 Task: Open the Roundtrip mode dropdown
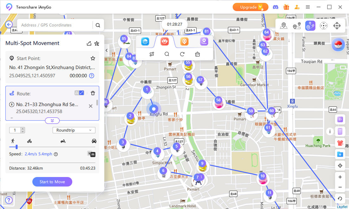74,130
